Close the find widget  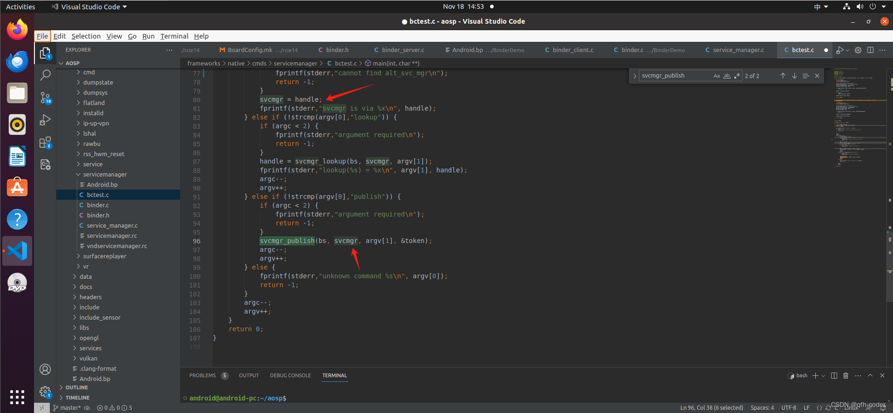(x=817, y=76)
